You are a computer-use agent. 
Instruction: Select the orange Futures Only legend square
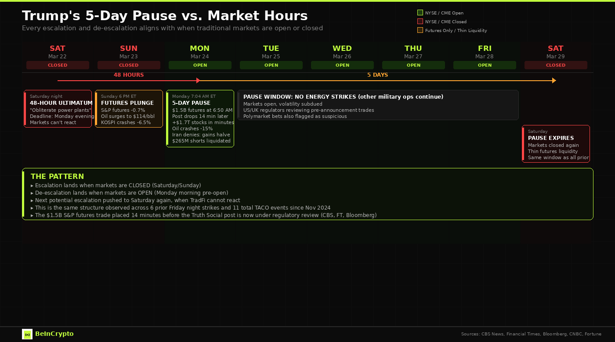click(x=420, y=30)
